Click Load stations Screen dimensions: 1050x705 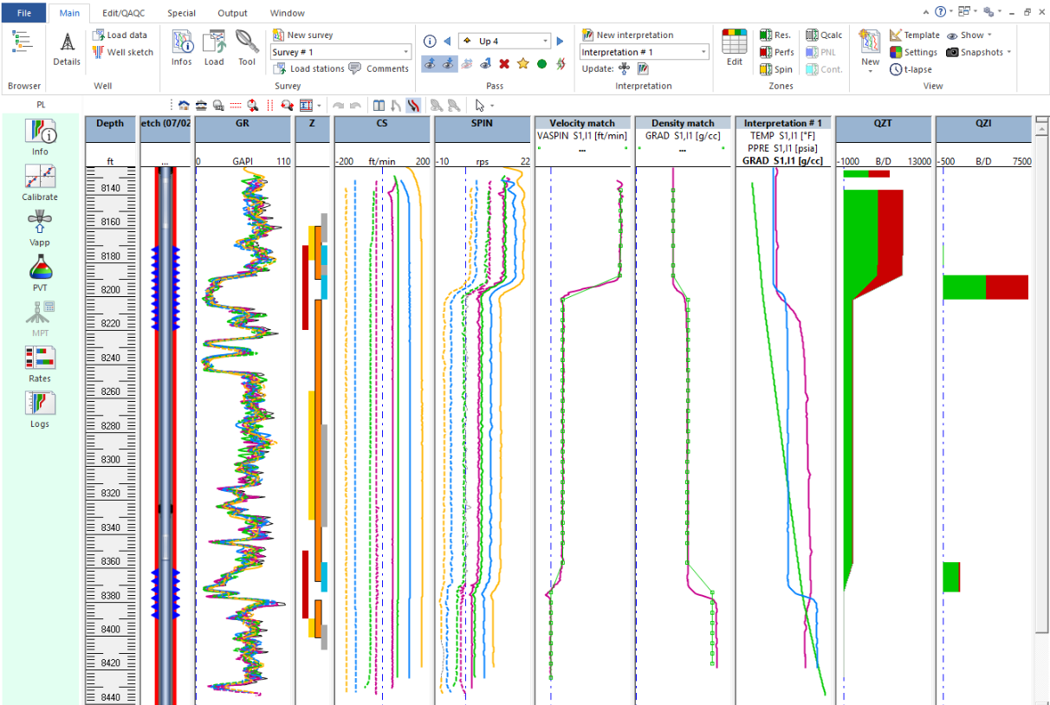coord(310,68)
